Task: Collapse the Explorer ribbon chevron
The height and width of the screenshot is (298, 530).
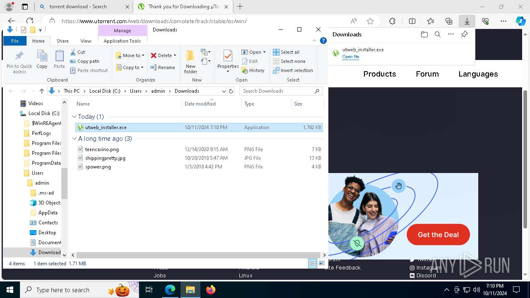Action: [314, 41]
